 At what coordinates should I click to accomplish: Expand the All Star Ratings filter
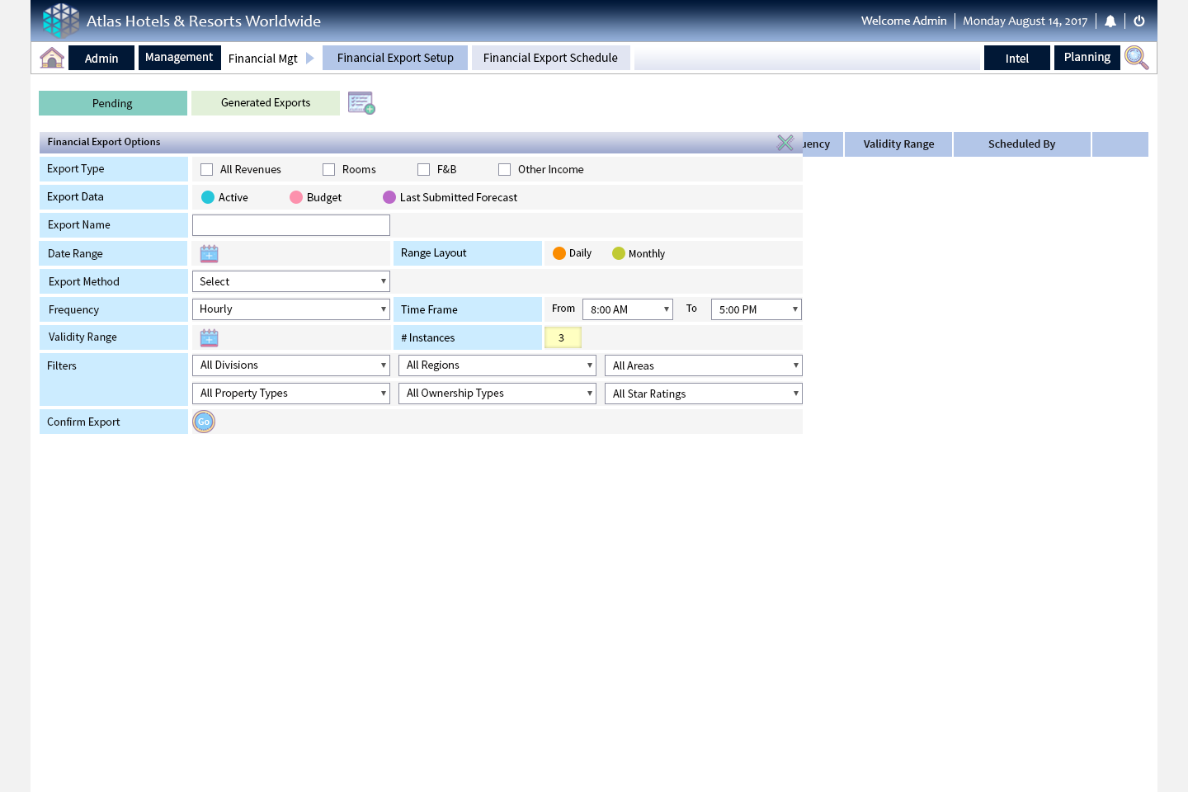tap(703, 394)
